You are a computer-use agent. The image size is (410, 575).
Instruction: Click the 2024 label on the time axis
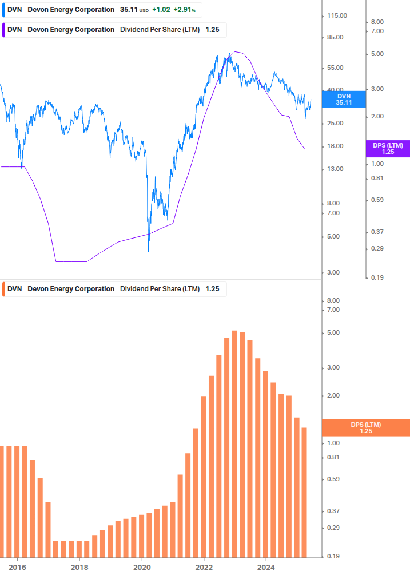266,568
